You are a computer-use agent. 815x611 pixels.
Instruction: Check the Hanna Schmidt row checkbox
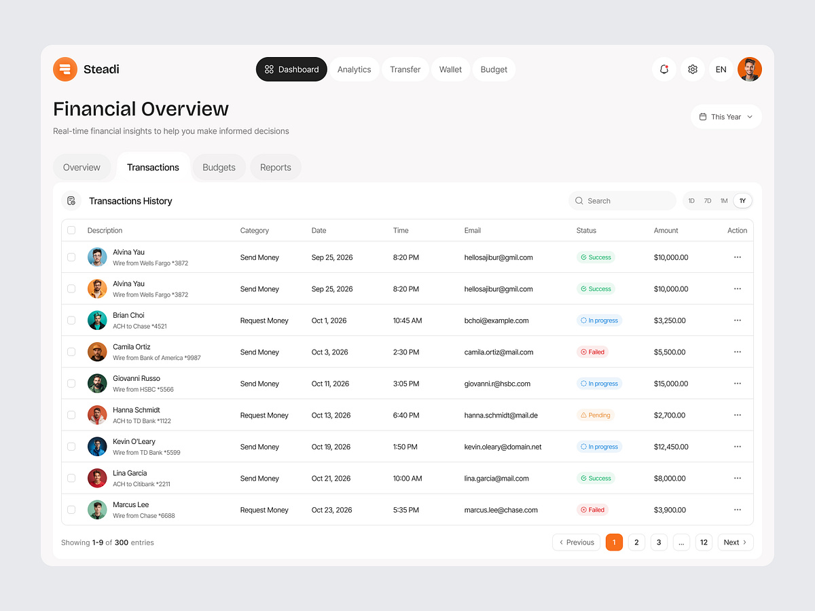coord(71,415)
